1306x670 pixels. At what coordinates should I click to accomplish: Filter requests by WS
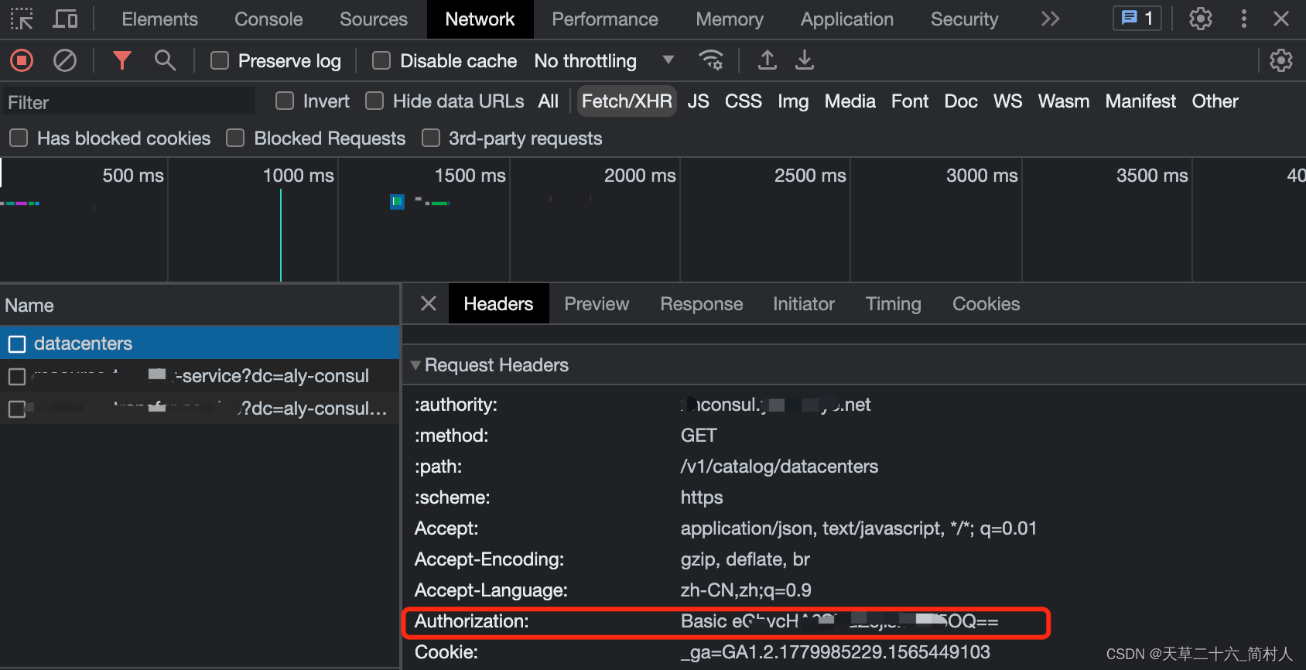click(1008, 101)
